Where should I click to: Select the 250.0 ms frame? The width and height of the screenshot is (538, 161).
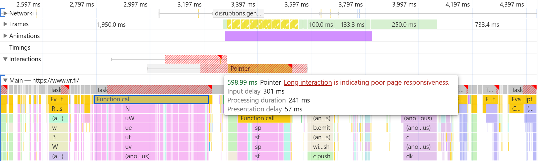(x=404, y=25)
